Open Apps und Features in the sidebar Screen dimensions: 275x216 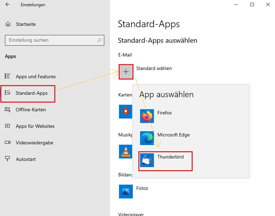35,76
